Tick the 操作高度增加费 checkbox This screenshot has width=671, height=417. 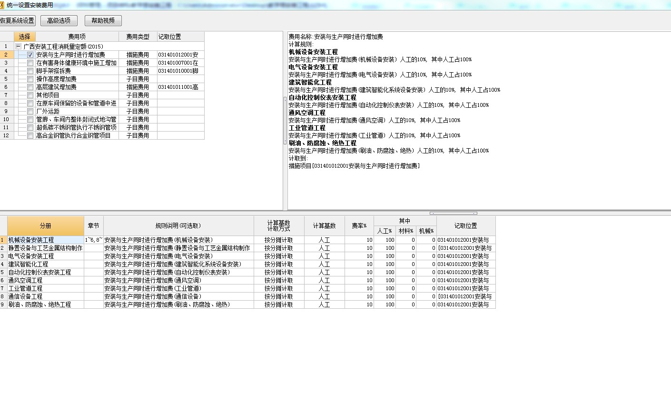(30, 79)
